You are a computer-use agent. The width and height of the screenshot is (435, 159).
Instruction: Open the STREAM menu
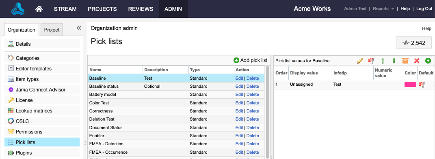[65, 9]
